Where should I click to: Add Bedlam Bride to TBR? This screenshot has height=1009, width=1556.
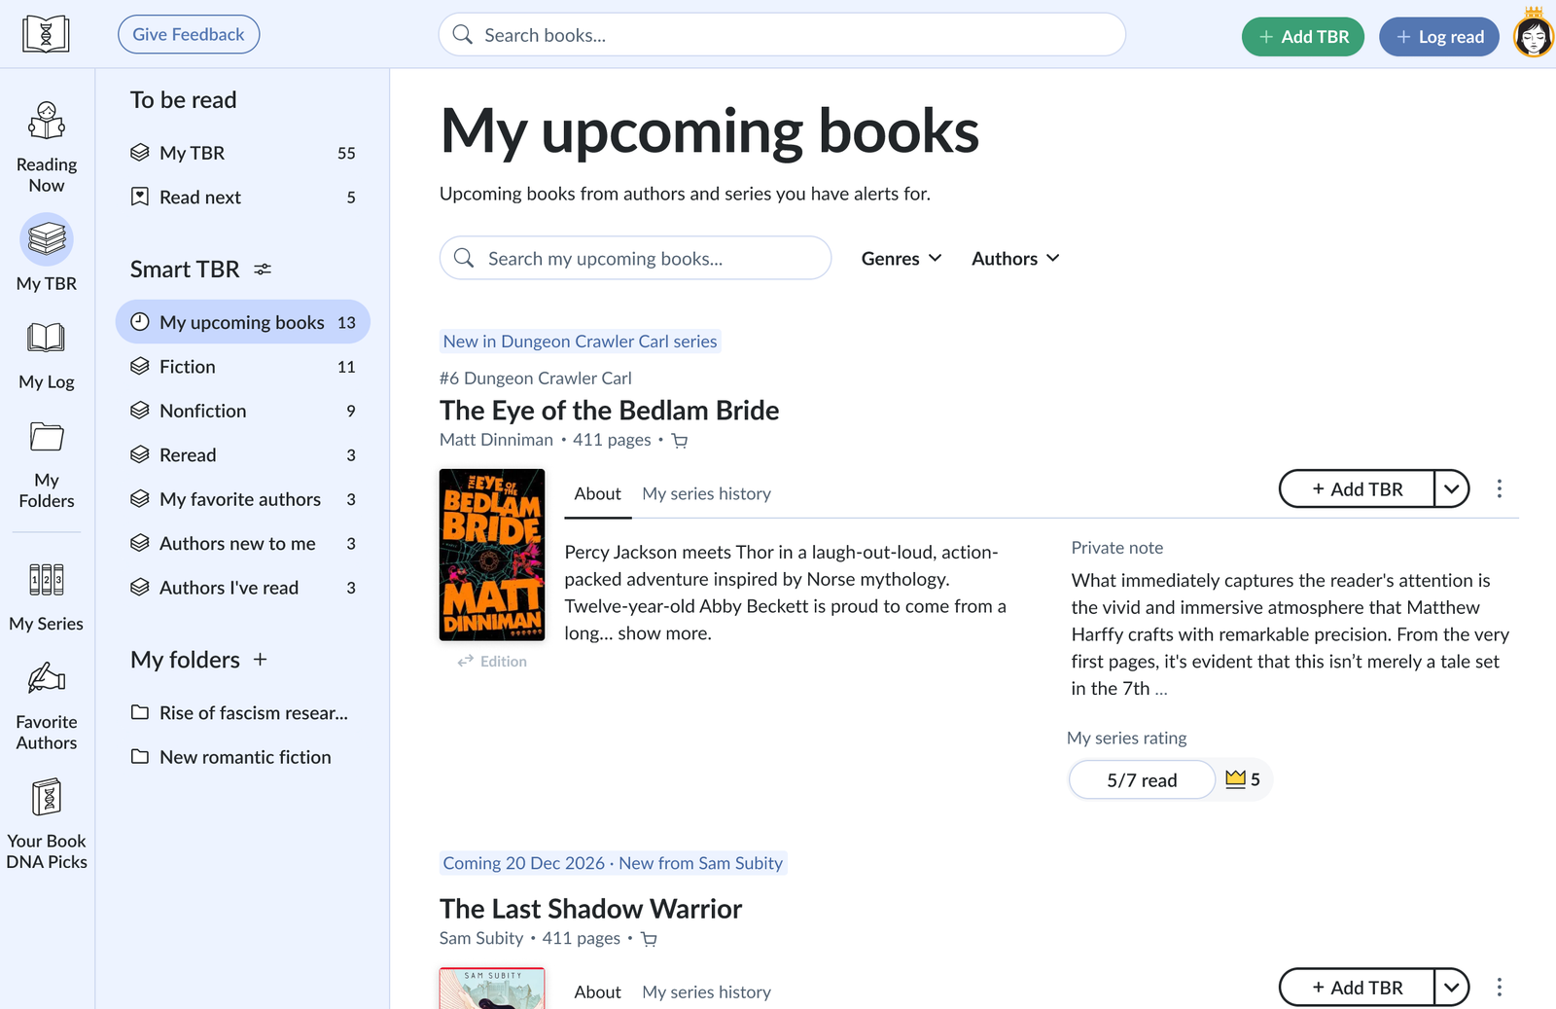pos(1357,488)
